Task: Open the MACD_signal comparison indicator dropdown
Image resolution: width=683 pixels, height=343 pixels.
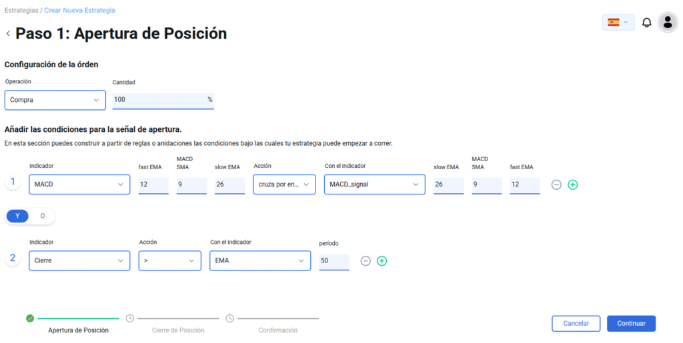Action: [x=375, y=184]
